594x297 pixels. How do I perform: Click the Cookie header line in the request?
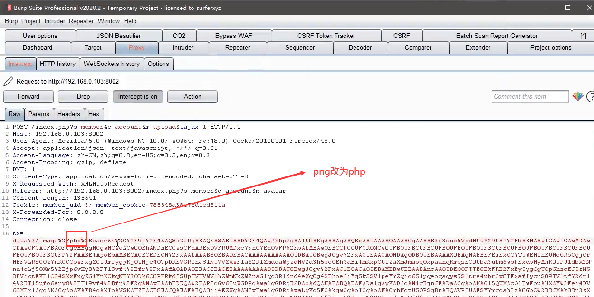(119, 205)
